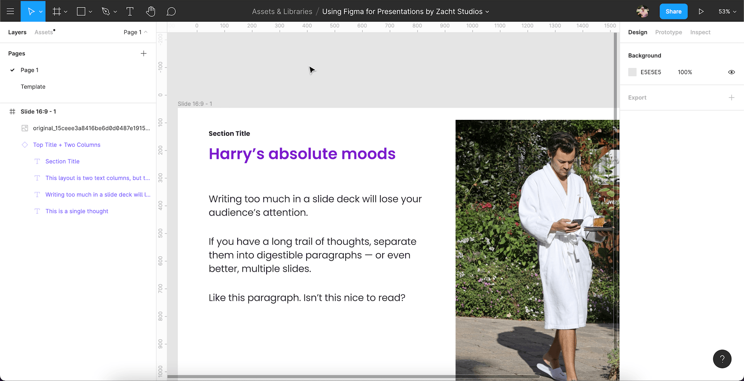Click the Share button

673,12
